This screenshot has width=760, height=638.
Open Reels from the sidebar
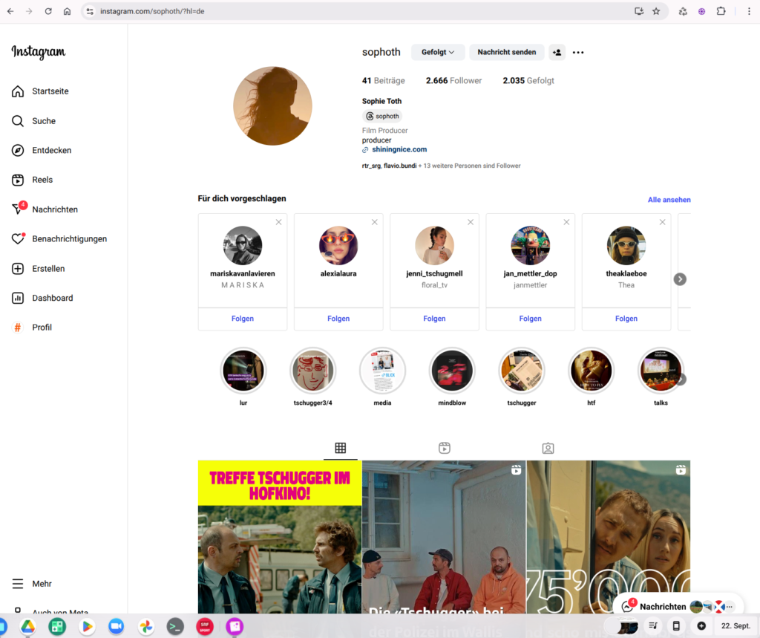coord(18,180)
